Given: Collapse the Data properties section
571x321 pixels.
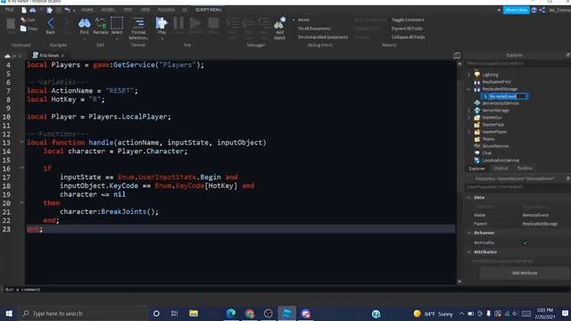Looking at the screenshot, I should [x=469, y=197].
